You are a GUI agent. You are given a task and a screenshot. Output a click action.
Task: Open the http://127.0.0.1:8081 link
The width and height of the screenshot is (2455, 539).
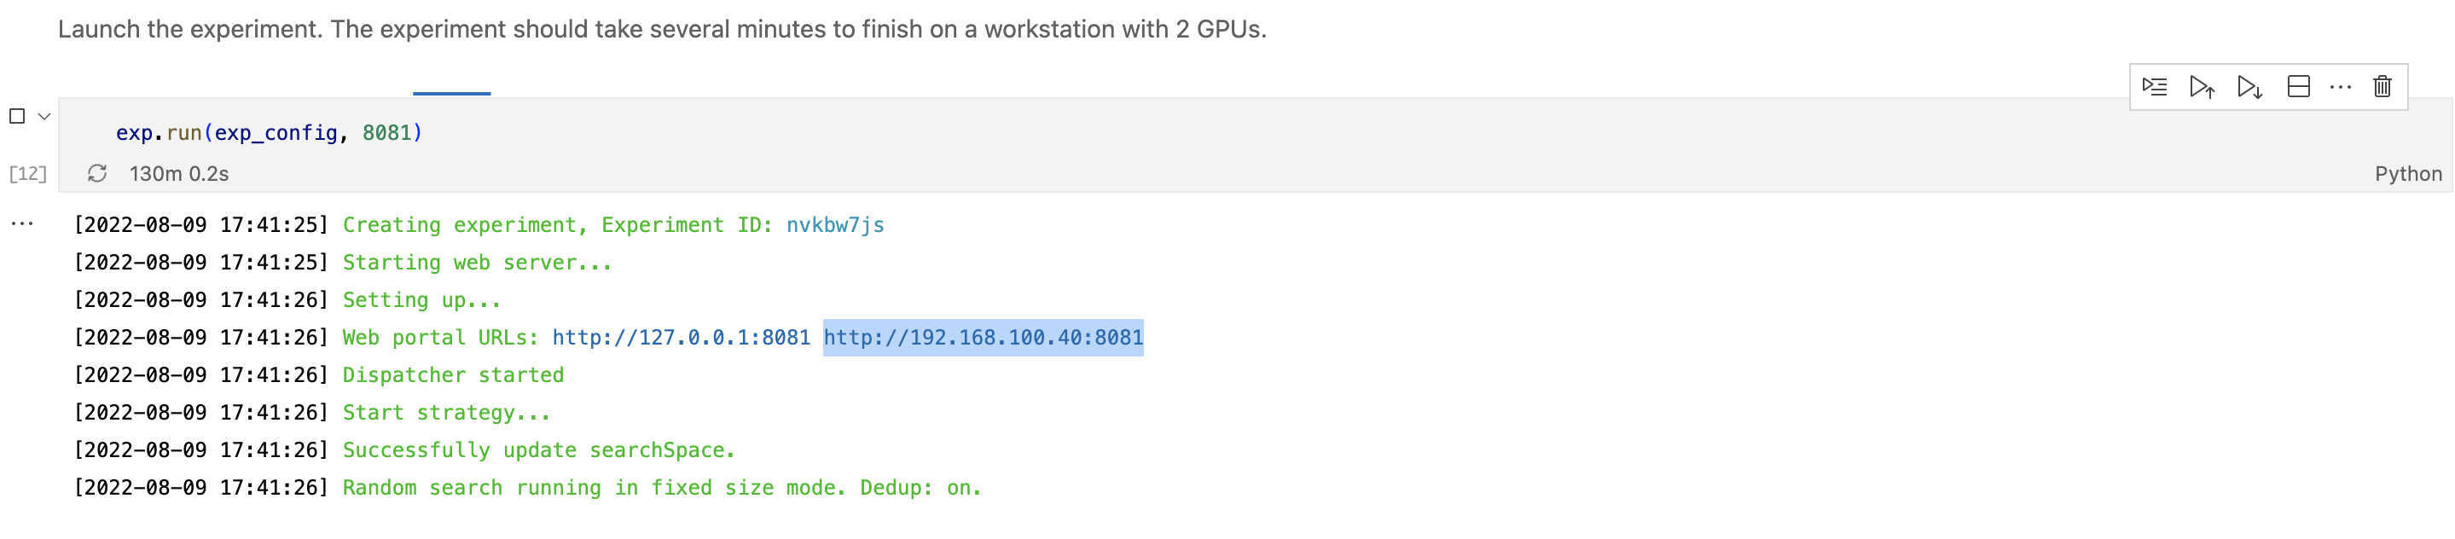pos(682,336)
